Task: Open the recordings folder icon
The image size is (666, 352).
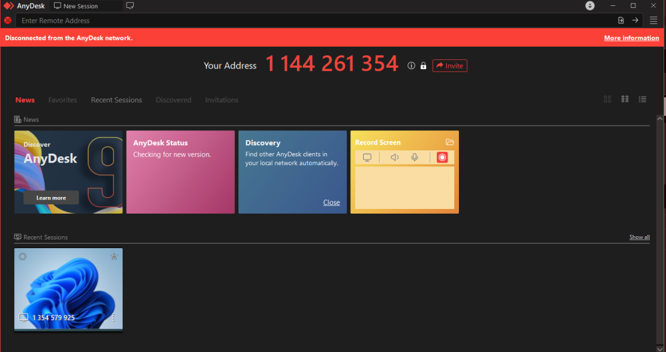Action: click(x=450, y=142)
